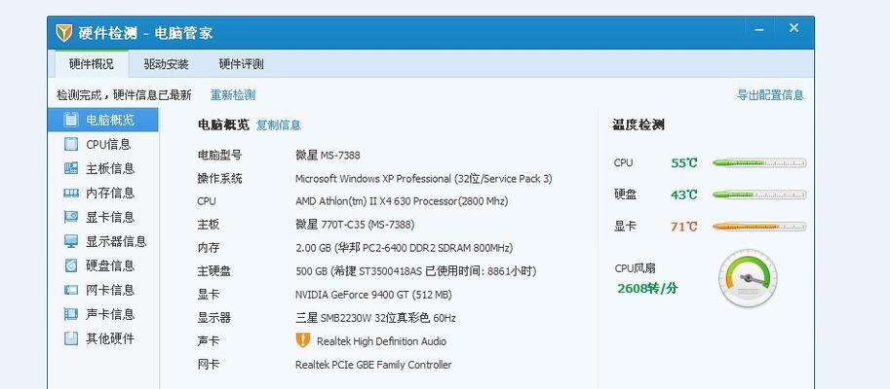Click the 三星 SMB2230W monitor value

tap(375, 318)
